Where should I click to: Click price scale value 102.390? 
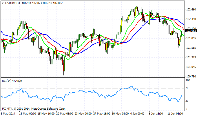(x=191, y=19)
